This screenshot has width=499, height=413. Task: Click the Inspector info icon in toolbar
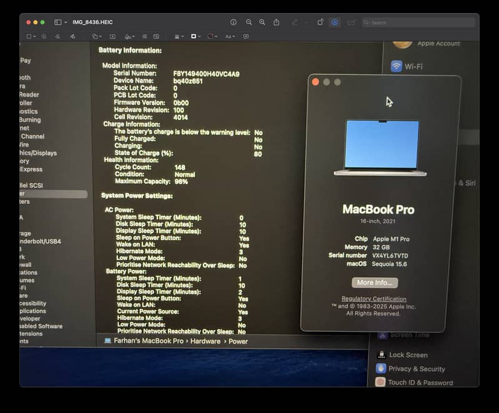[234, 22]
